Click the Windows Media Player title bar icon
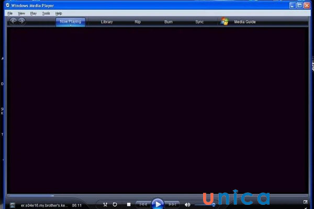The height and width of the screenshot is (209, 314). pos(8,5)
